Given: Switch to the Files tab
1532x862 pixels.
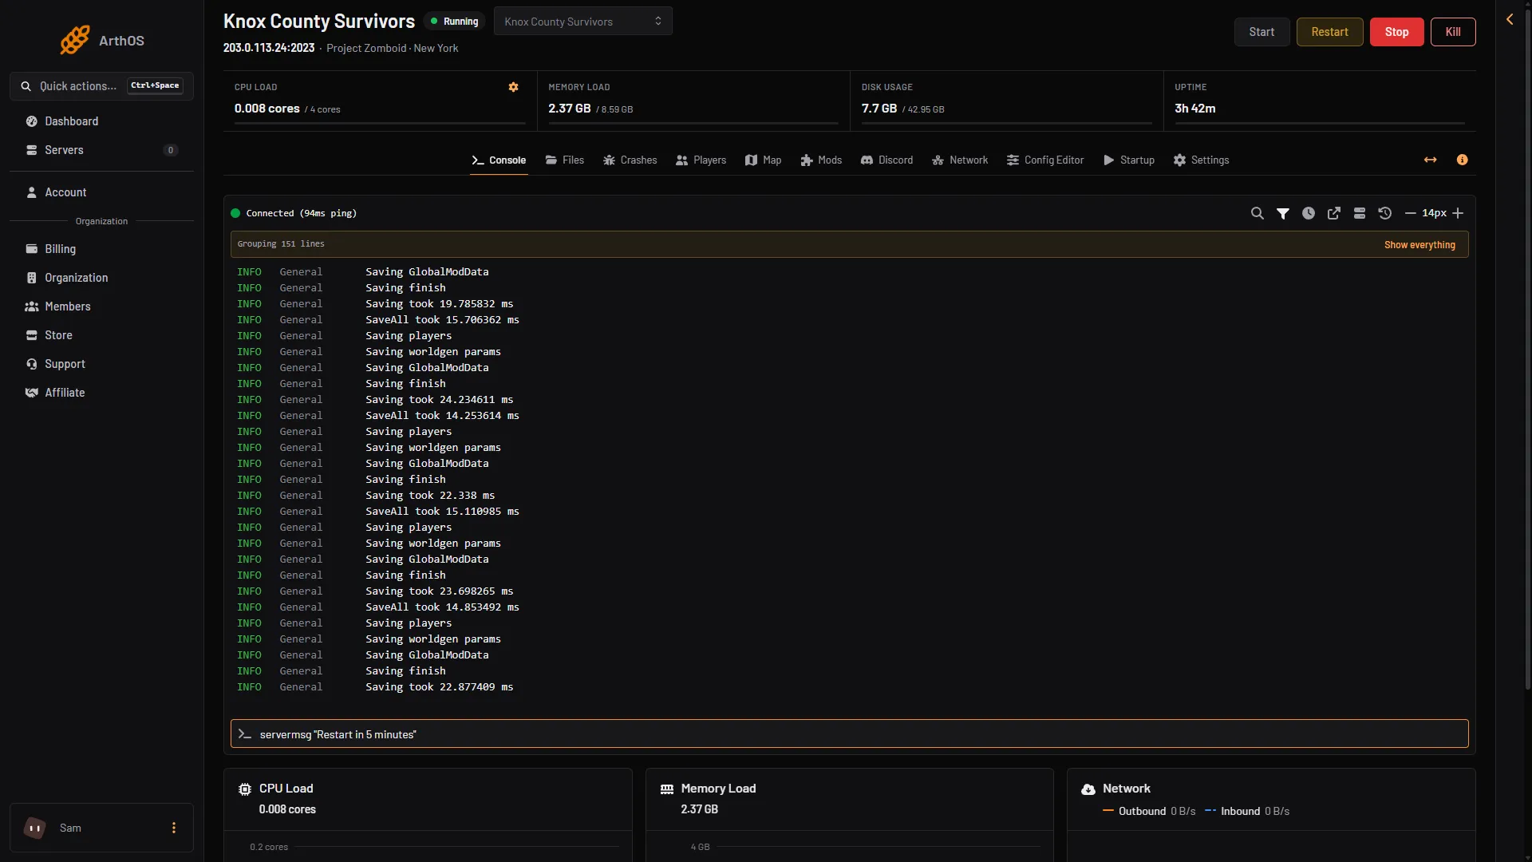Looking at the screenshot, I should tap(564, 160).
